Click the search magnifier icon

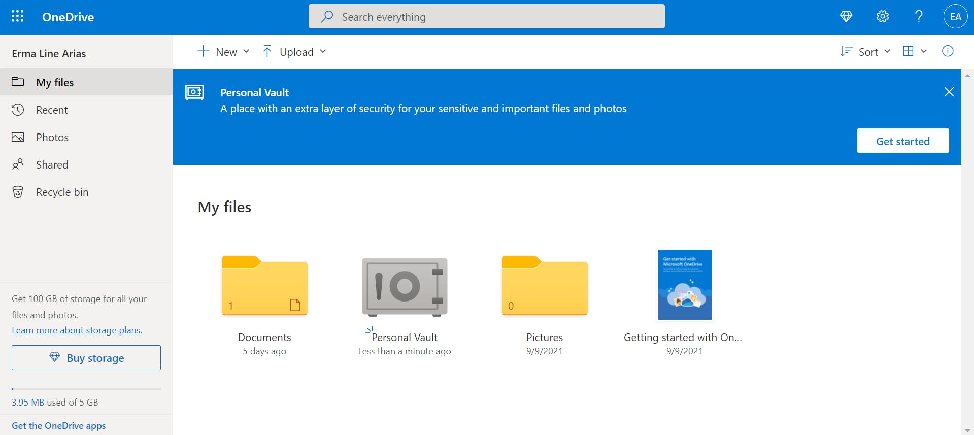coord(327,17)
